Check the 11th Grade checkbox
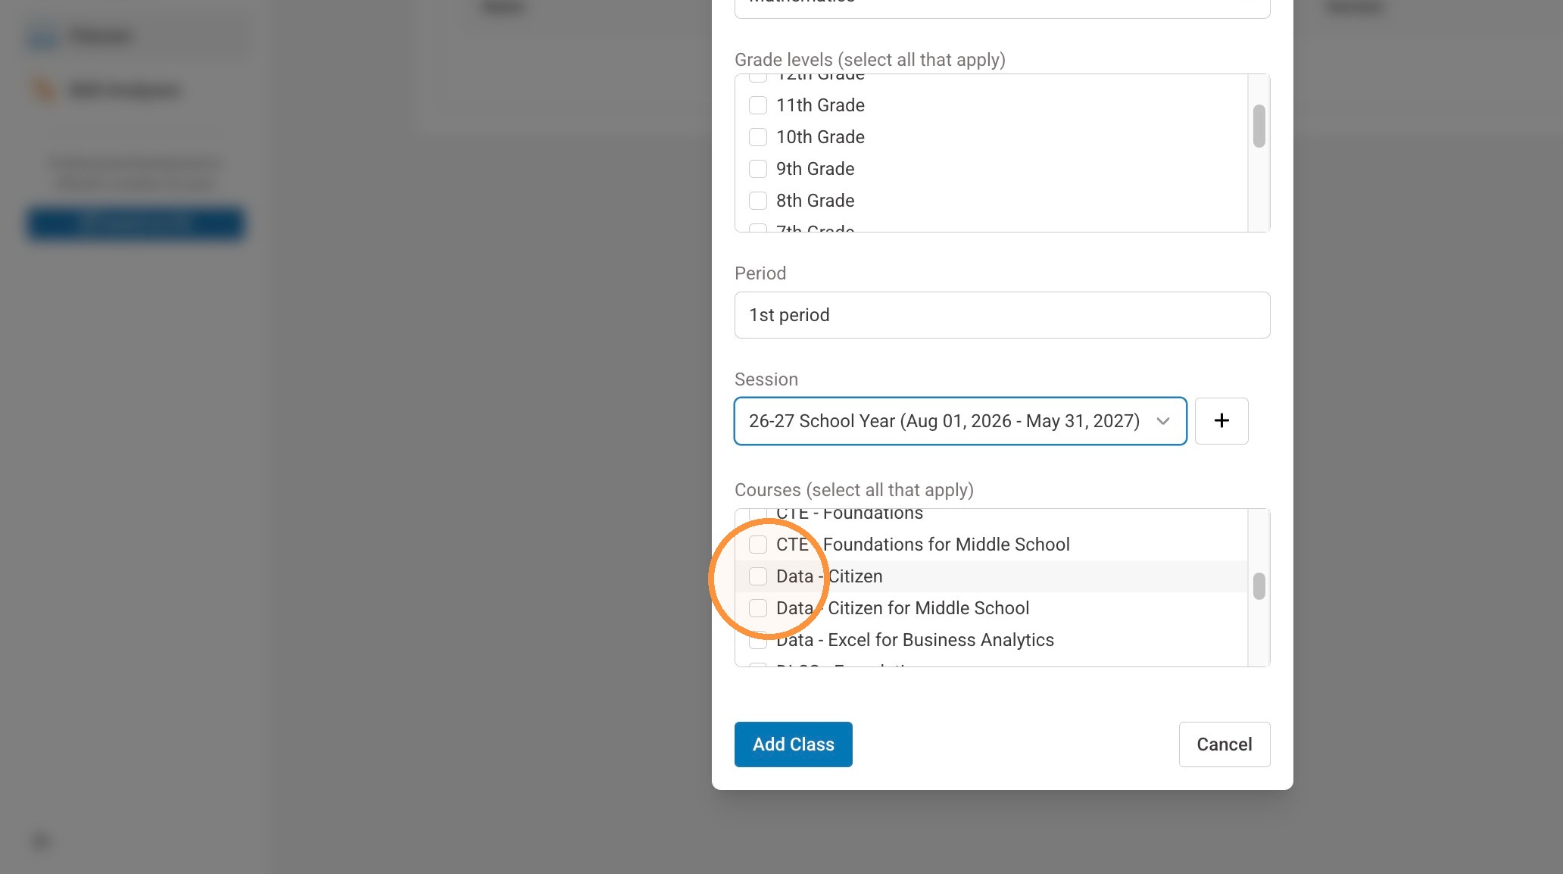This screenshot has width=1563, height=874. click(x=758, y=105)
